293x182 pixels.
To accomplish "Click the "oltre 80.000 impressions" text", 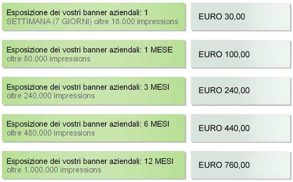I will pos(49,59).
